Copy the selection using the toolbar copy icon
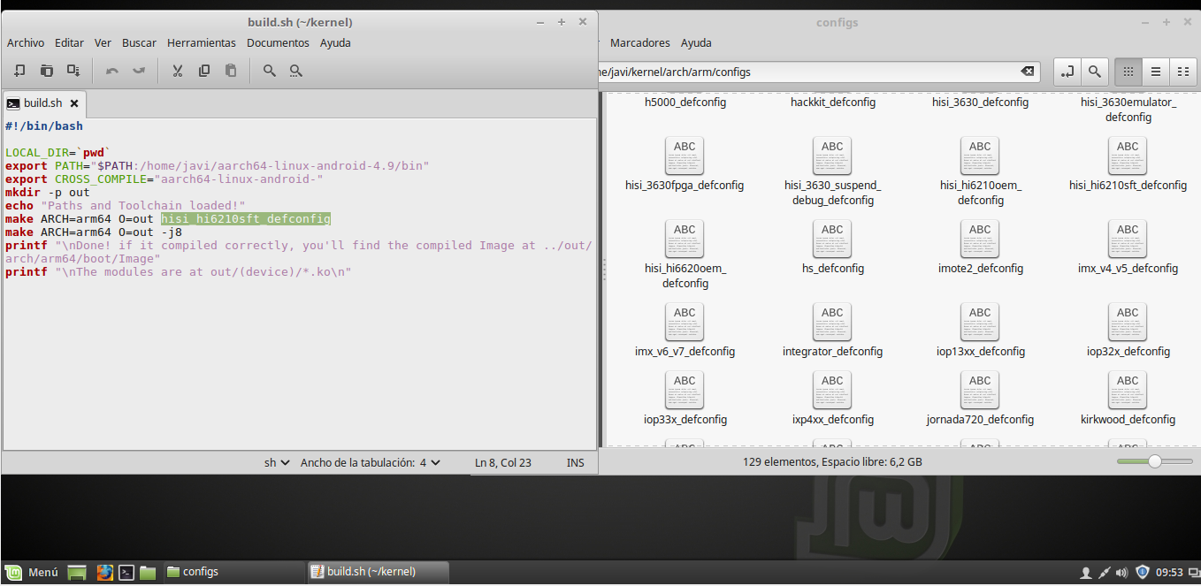 pos(204,71)
